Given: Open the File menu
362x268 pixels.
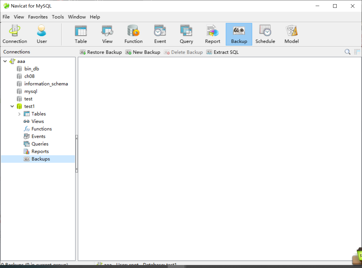Looking at the screenshot, I should coord(6,17).
